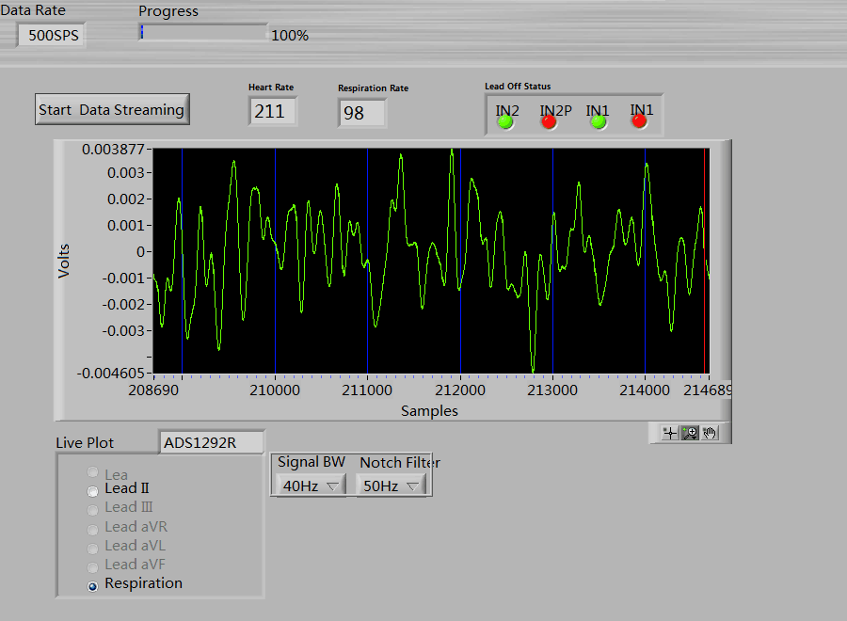Select the zoom magnifier tool below the graph
Screen dimensions: 847x621
pyautogui.click(x=690, y=433)
